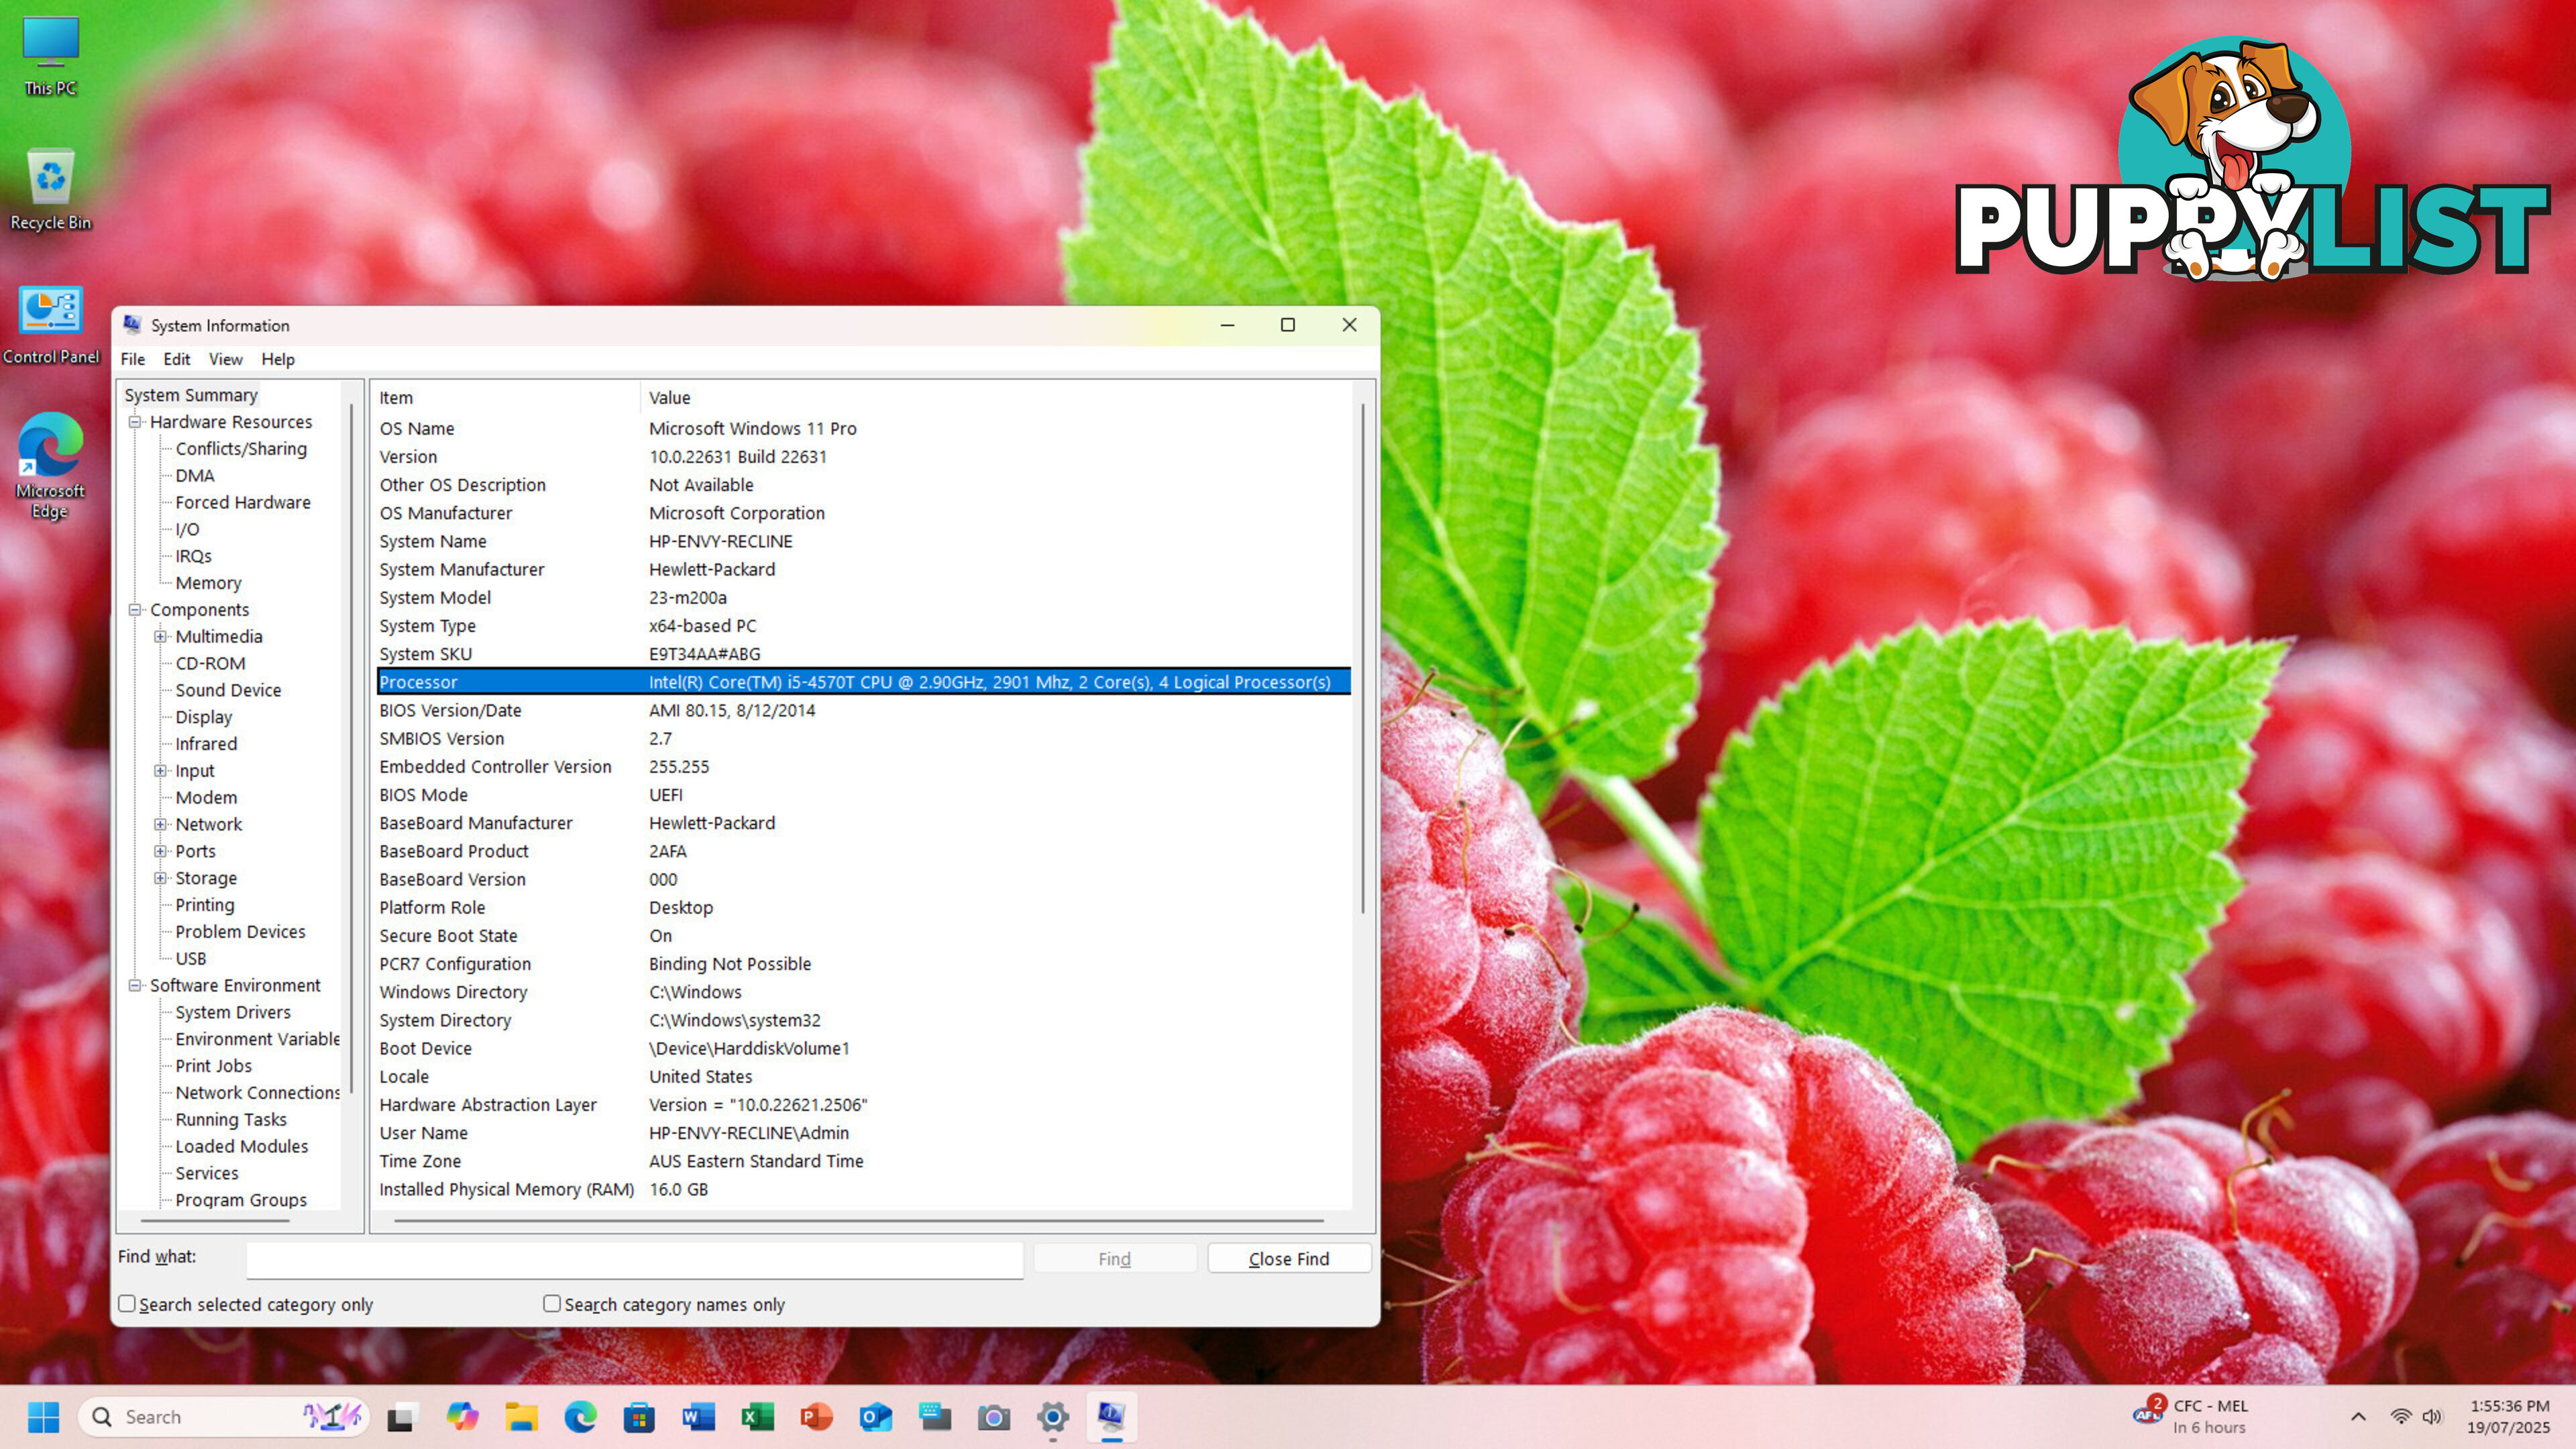2576x1449 pixels.
Task: Open Outlook from the taskbar
Action: tap(875, 1417)
